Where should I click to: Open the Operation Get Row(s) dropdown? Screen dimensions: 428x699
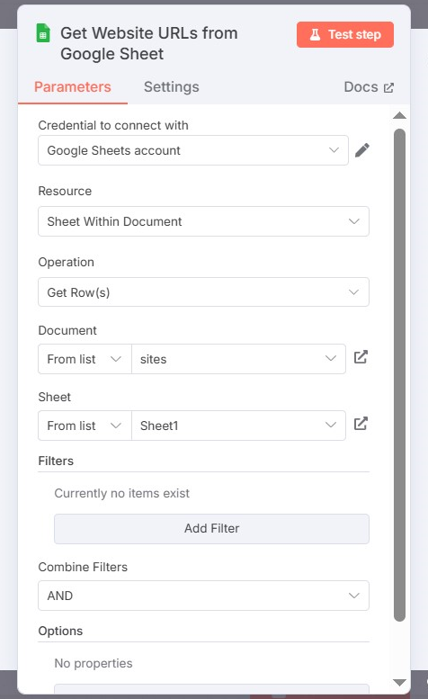coord(203,292)
